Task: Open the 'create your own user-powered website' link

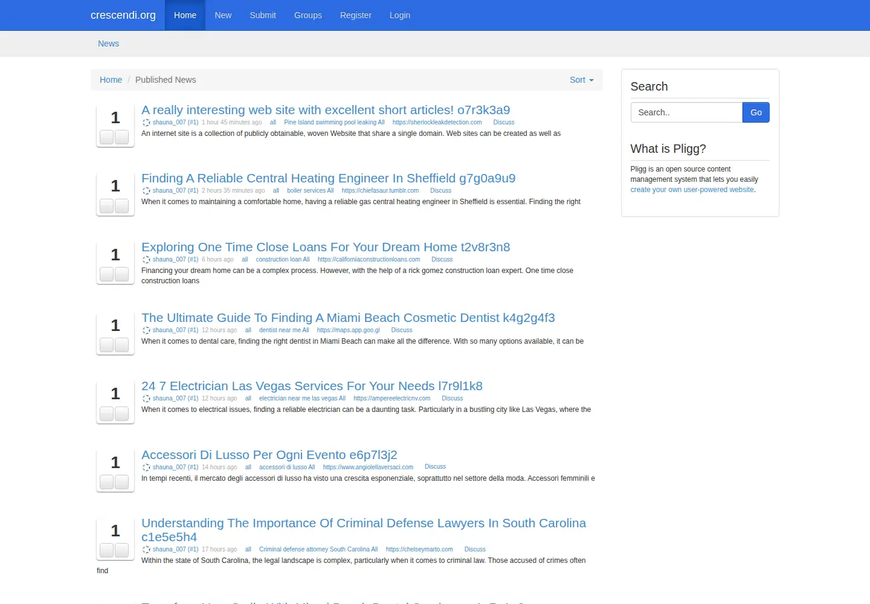Action: 692,190
